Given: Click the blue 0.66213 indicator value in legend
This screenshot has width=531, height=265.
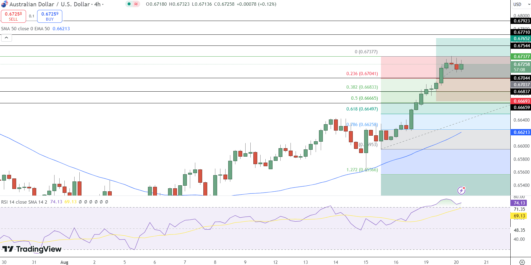Looking at the screenshot, I should click(x=61, y=29).
